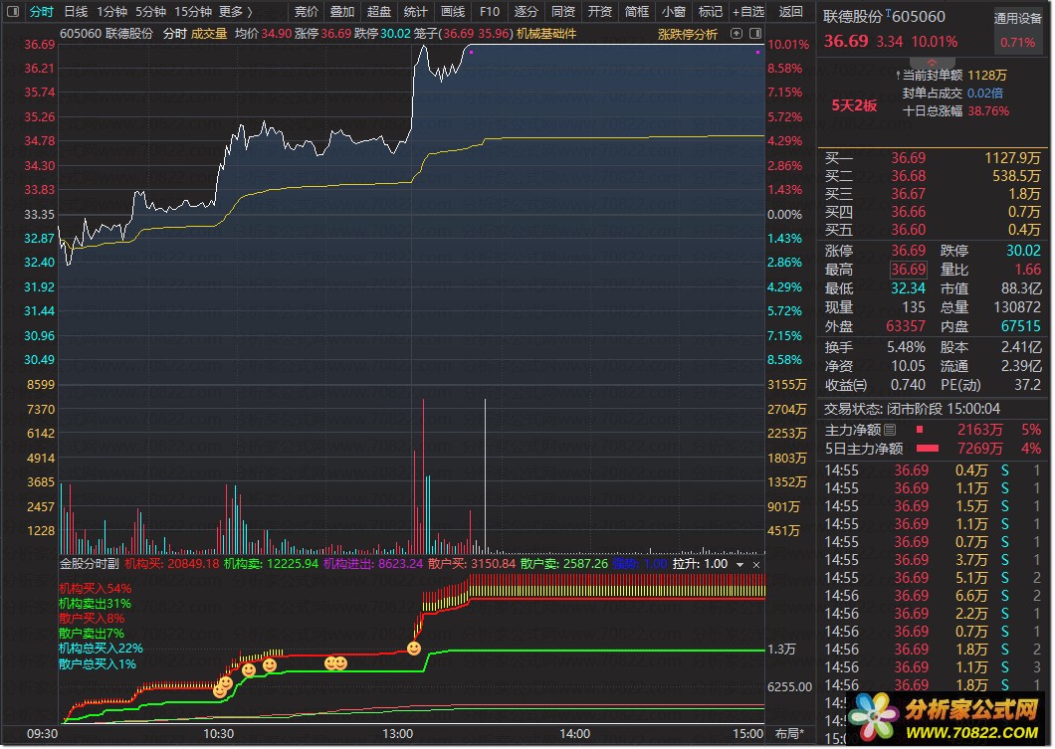Click the 超盘 toolbar button
The width and height of the screenshot is (1055, 749).
tap(379, 11)
